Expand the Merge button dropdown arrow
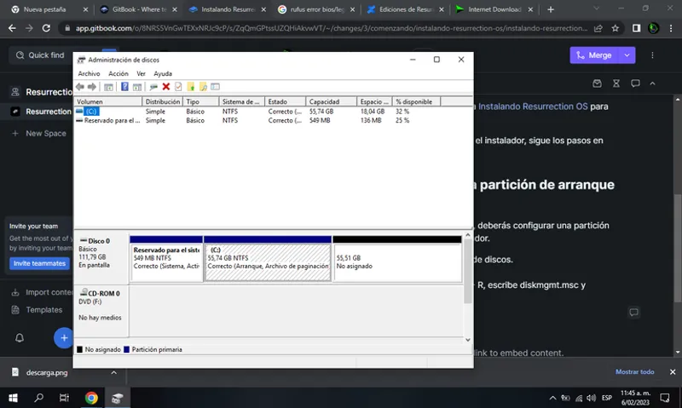 (x=627, y=55)
